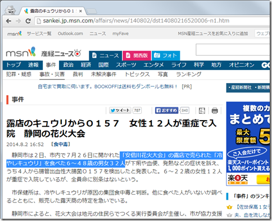Open the 事故・災害 subcategory
This screenshot has height=221, width=272.
point(52,74)
